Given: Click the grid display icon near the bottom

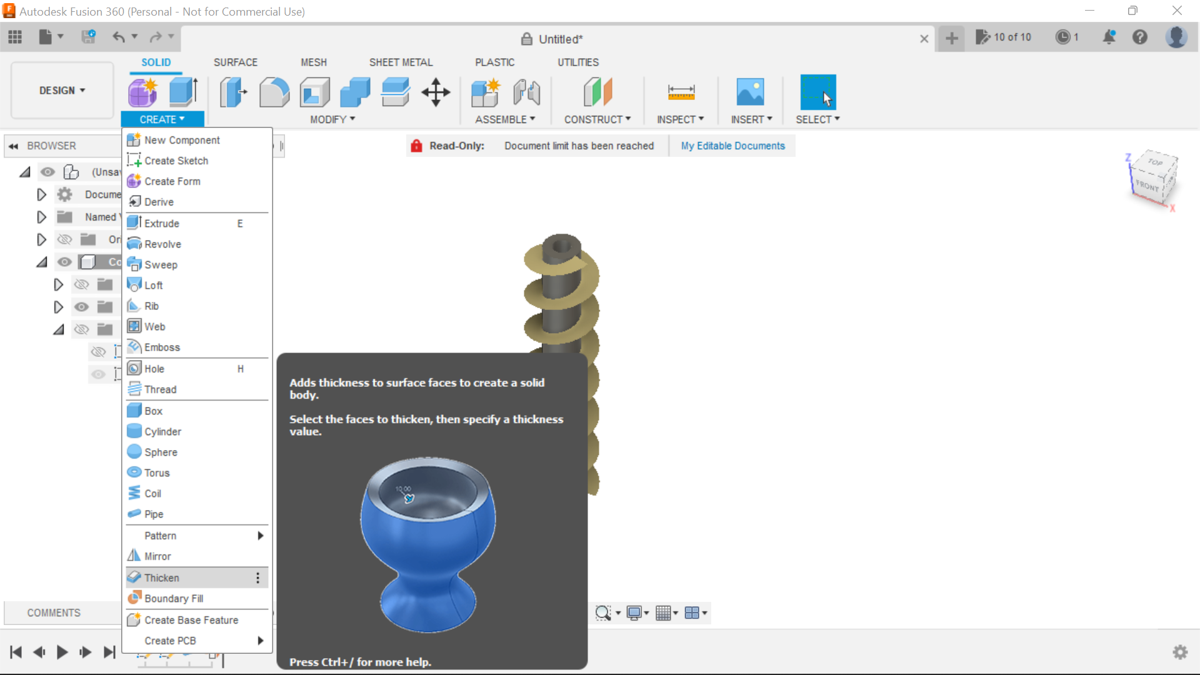Looking at the screenshot, I should tap(664, 612).
